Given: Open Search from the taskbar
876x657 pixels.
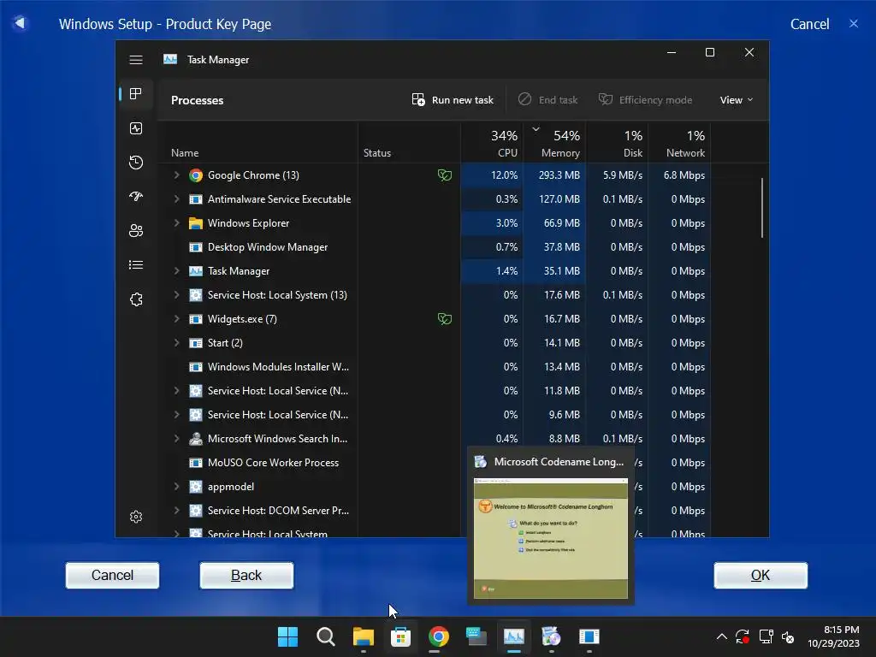Looking at the screenshot, I should (326, 636).
